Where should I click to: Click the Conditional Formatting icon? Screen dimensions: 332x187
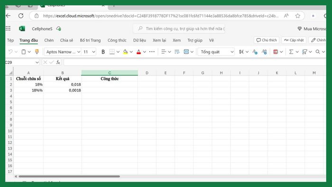[x=276, y=52]
